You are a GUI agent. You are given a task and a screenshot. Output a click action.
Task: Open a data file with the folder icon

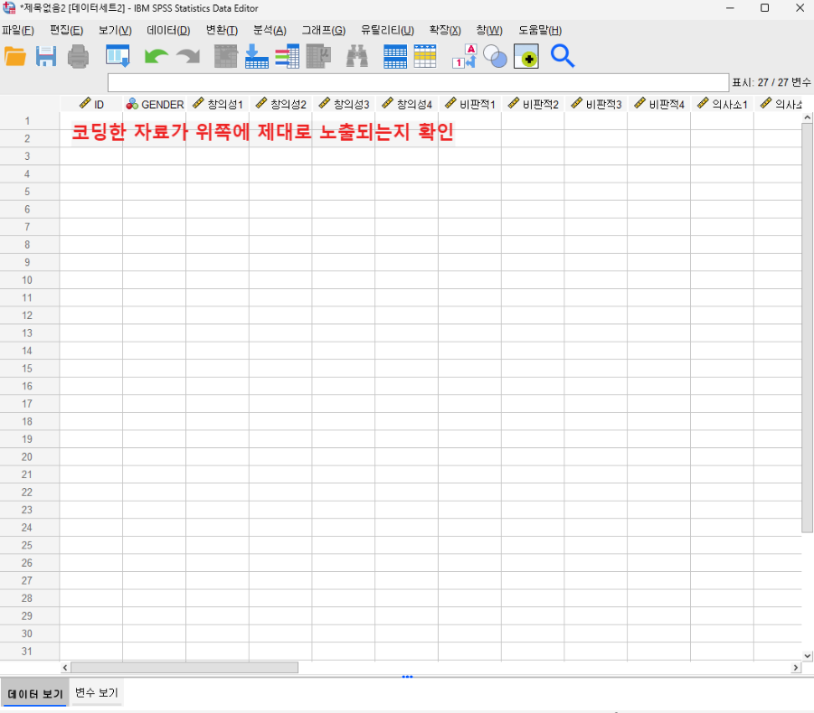pyautogui.click(x=16, y=56)
